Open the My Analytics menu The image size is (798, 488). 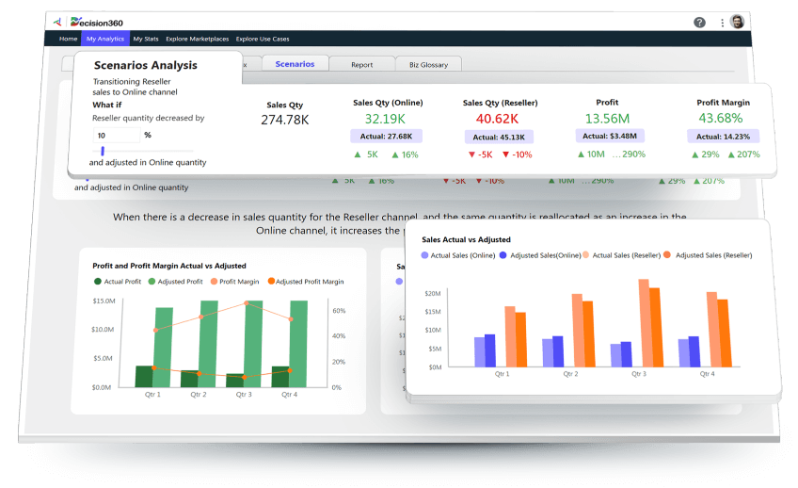pos(104,39)
